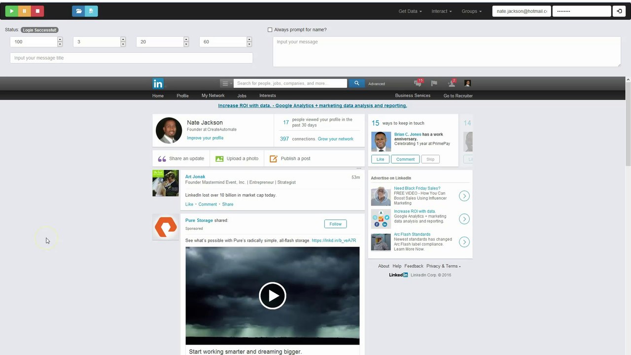Image resolution: width=631 pixels, height=355 pixels.
Task: Increment the stepper showing 100
Action: click(60, 39)
